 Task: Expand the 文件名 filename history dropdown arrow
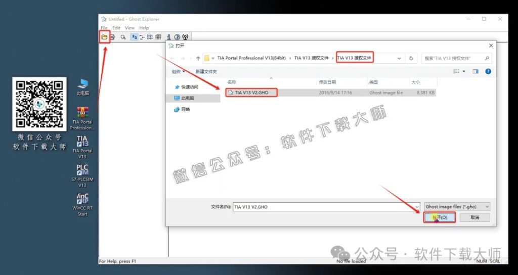tap(417, 207)
